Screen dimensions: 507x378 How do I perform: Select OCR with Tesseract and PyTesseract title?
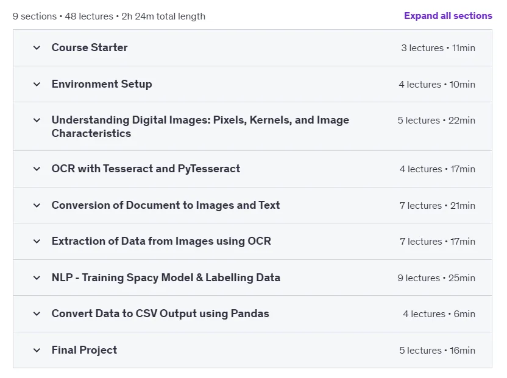click(x=146, y=169)
